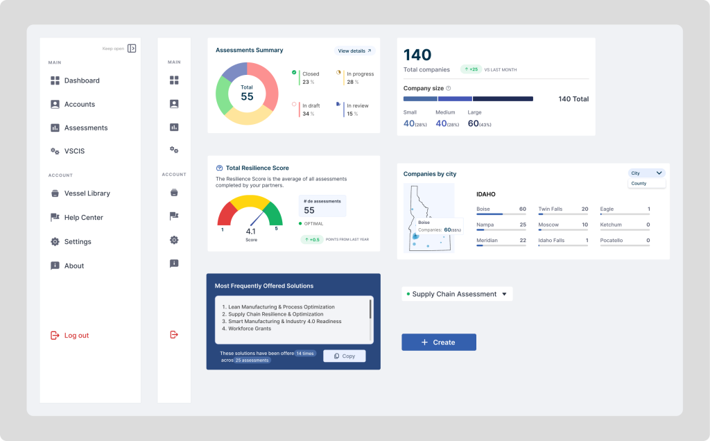Open Assessments via the bar chart icon
Image resolution: width=710 pixels, height=441 pixels.
(174, 127)
